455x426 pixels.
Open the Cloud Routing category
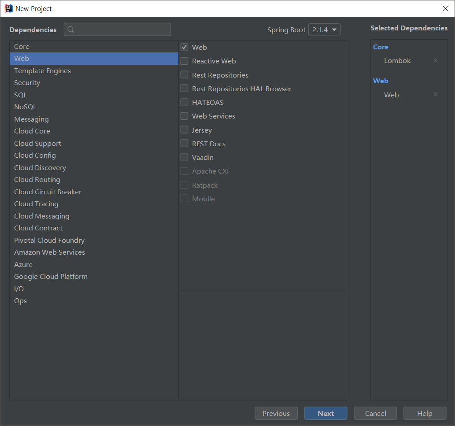(94, 180)
